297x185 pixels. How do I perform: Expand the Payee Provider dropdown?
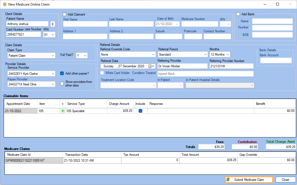[x=53, y=84]
